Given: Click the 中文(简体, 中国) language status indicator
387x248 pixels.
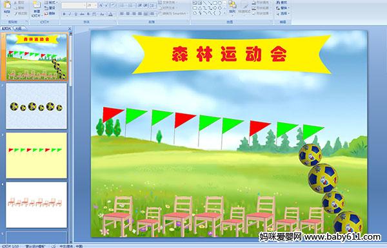Looking at the screenshot, I should point(71,246).
